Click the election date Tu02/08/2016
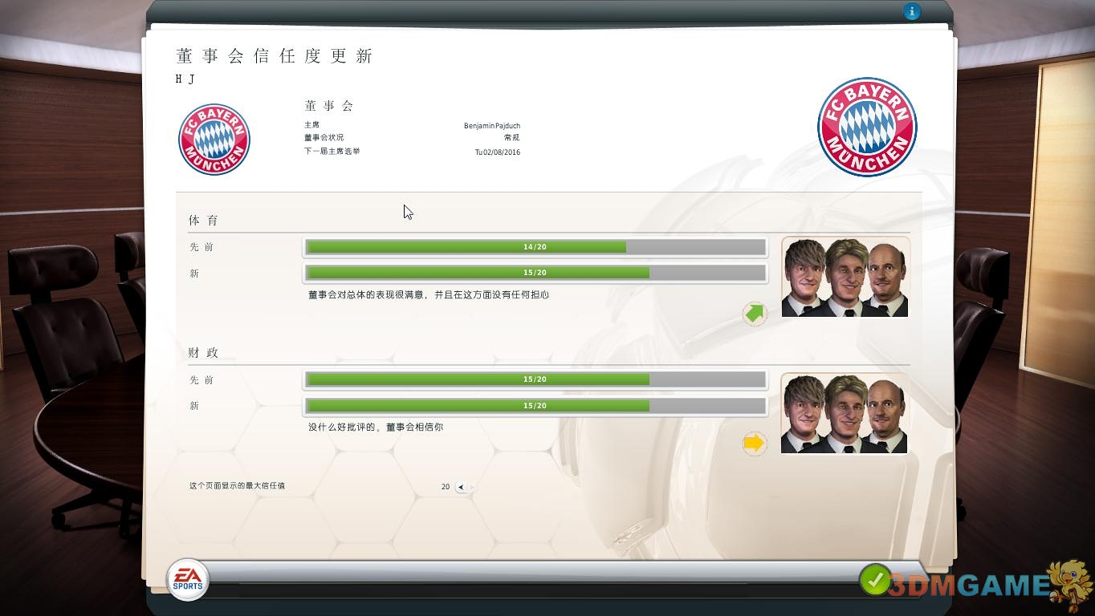 click(497, 152)
